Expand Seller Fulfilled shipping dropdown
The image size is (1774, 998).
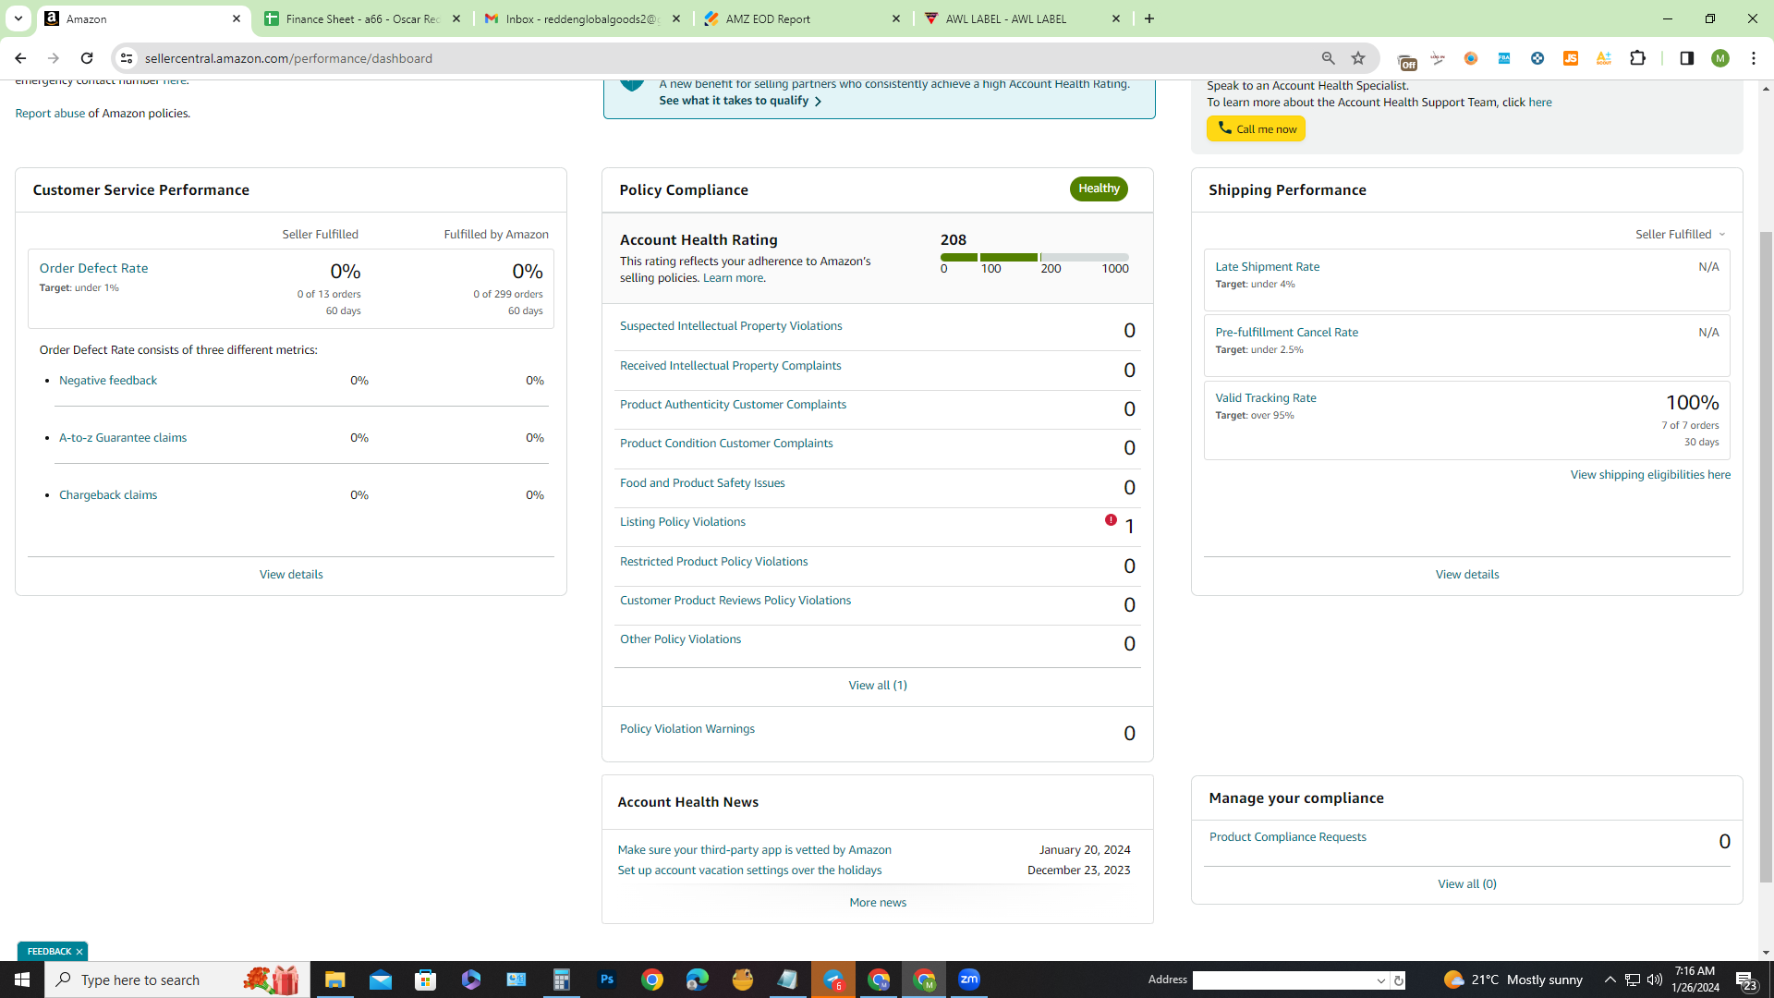[1680, 234]
